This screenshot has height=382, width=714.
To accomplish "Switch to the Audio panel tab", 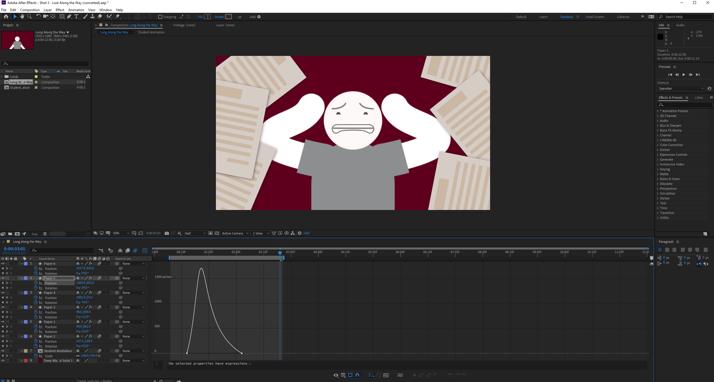I will point(680,25).
